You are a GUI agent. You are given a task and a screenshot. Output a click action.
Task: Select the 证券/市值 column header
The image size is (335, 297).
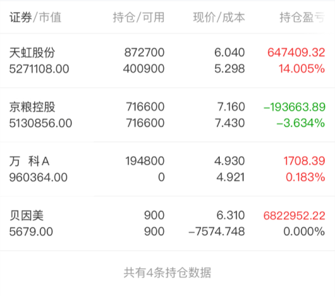[x=35, y=17]
